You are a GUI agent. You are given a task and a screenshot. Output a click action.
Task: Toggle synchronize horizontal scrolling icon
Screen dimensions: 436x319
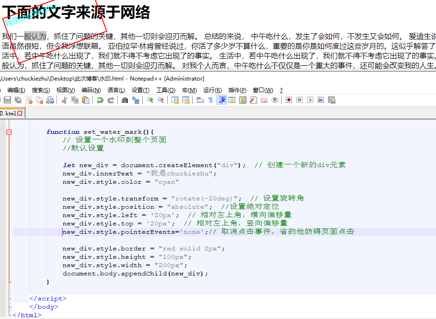tap(186, 100)
